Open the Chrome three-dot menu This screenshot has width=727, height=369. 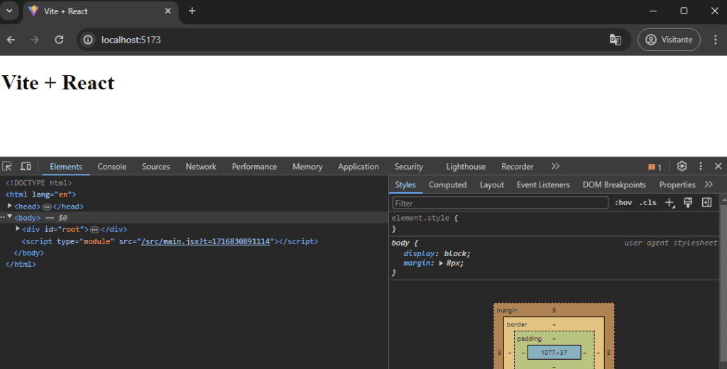pos(716,40)
